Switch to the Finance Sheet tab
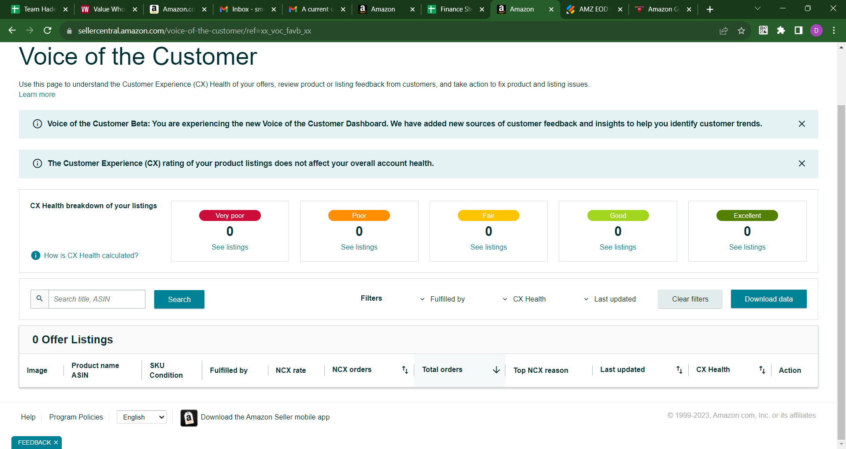846x449 pixels. tap(456, 9)
